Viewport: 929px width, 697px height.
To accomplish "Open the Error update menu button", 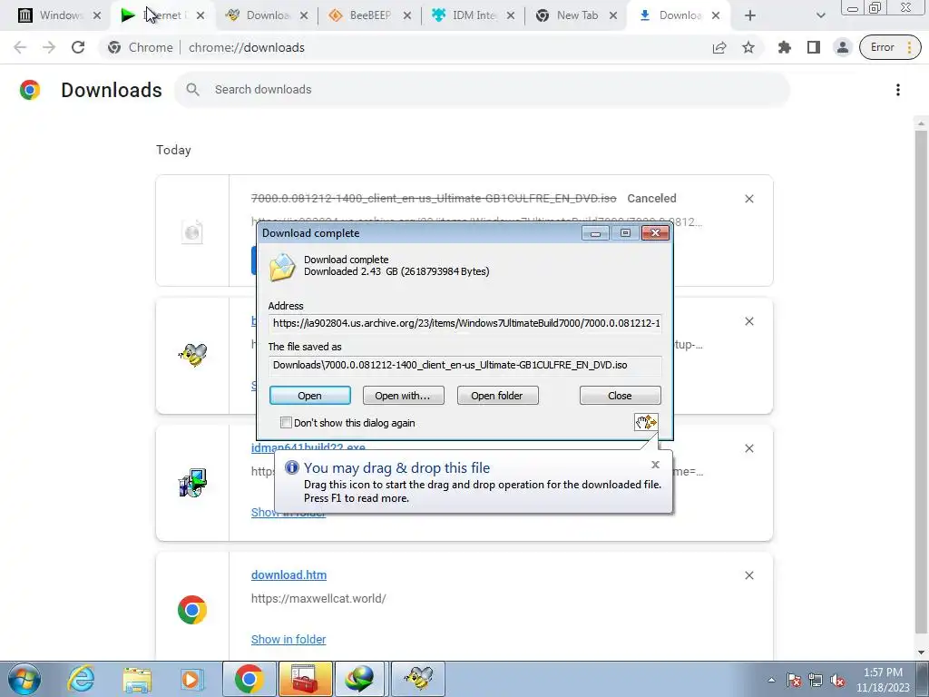I will click(891, 47).
